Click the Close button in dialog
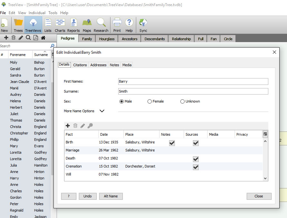287x218 pixels. pyautogui.click(x=259, y=196)
